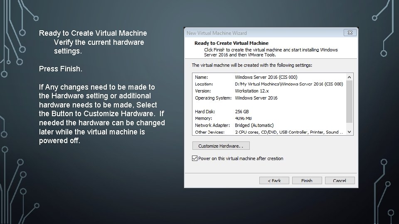
Task: Close the New Virtual Machine Wizard dialog
Action: point(350,32)
